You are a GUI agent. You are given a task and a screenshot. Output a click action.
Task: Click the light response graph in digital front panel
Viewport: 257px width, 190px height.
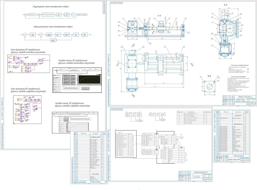coord(77,127)
